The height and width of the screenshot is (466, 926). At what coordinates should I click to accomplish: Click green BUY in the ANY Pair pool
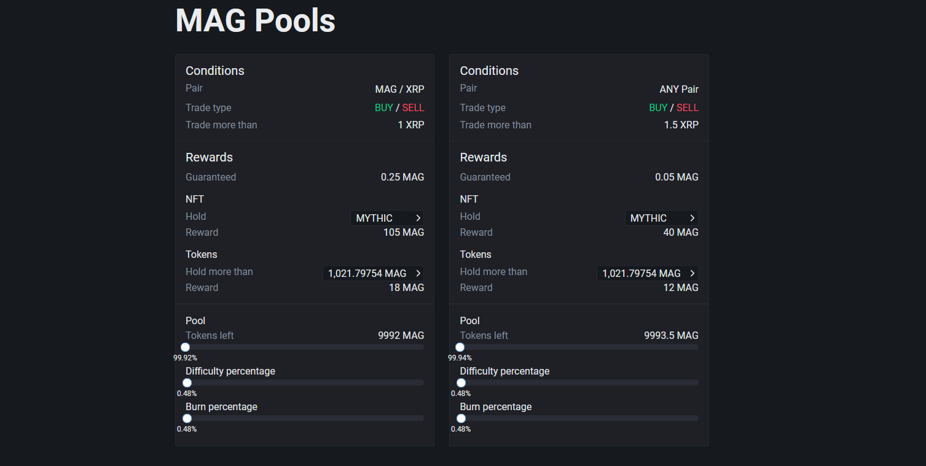[658, 107]
